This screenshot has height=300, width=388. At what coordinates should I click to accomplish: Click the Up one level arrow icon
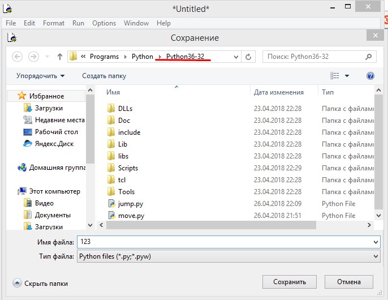(x=60, y=57)
